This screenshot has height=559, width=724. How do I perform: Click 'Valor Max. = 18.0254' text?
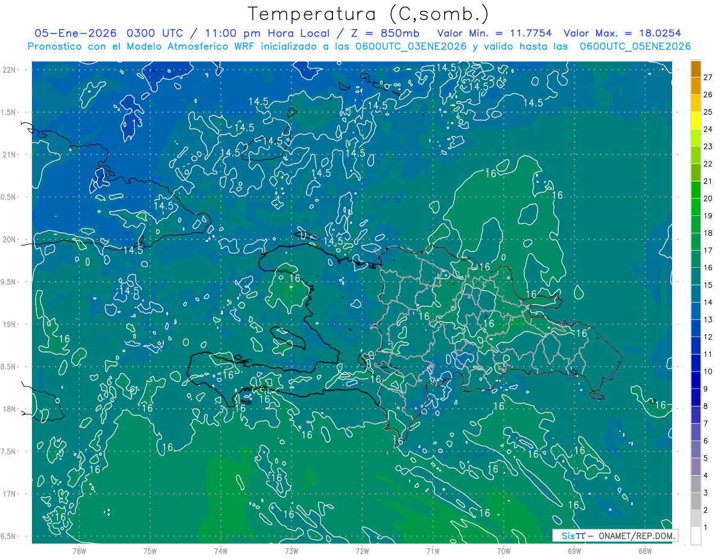click(x=623, y=33)
